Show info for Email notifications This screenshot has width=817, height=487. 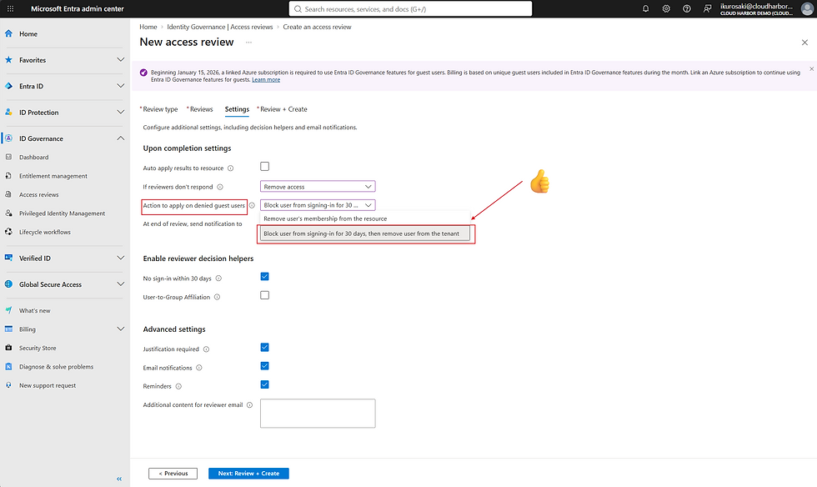[199, 368]
